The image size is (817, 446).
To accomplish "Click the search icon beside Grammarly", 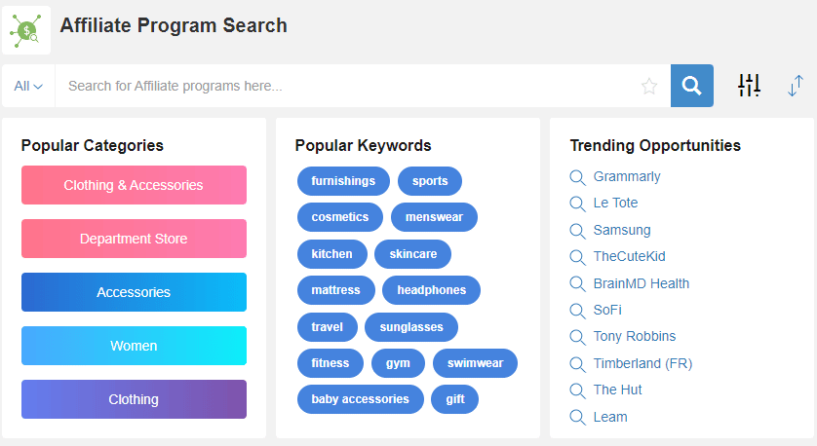I will pyautogui.click(x=577, y=177).
